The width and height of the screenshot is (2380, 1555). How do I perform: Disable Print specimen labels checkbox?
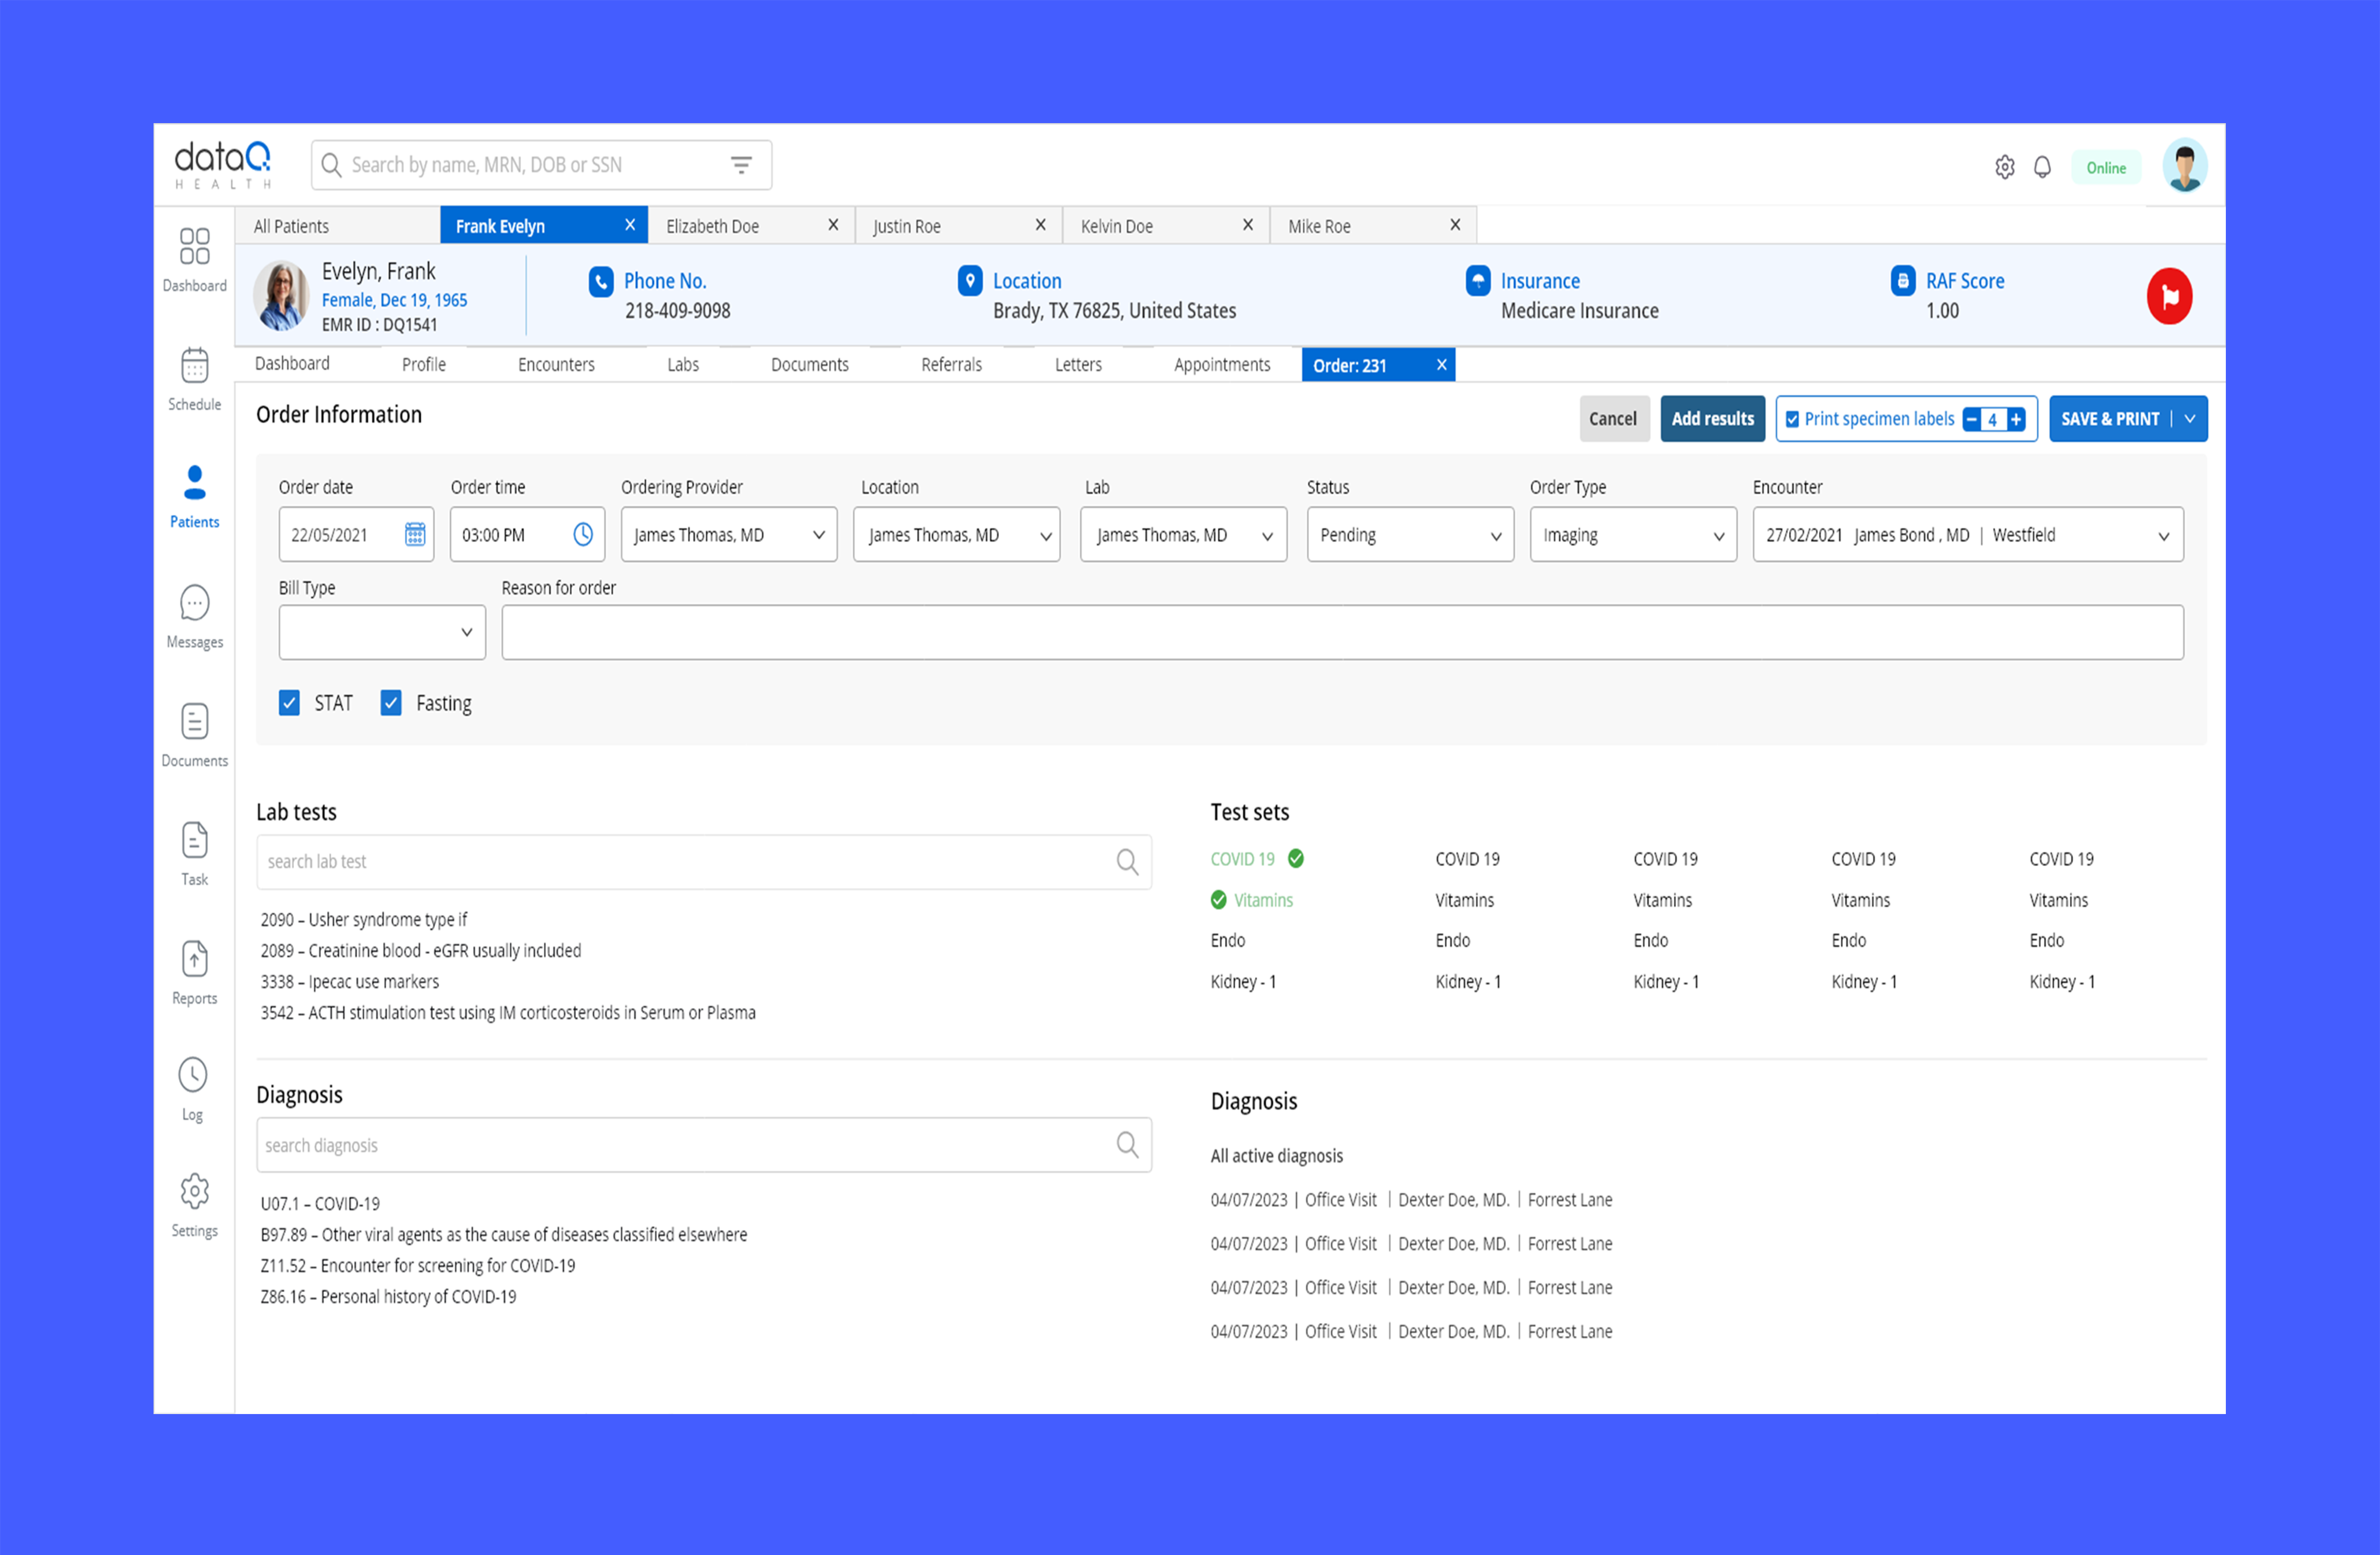(1792, 420)
